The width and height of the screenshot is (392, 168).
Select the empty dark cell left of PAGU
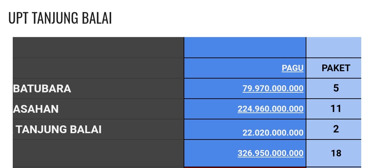click(98, 68)
